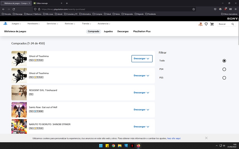Open Netflix app from taskbar

132,146
